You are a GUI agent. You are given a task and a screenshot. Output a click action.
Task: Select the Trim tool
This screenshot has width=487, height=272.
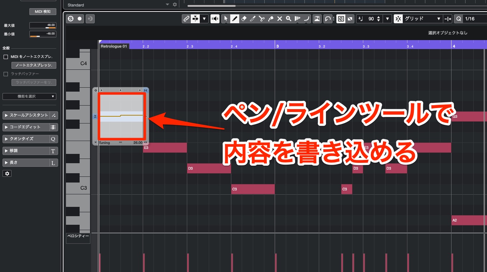tap(253, 19)
